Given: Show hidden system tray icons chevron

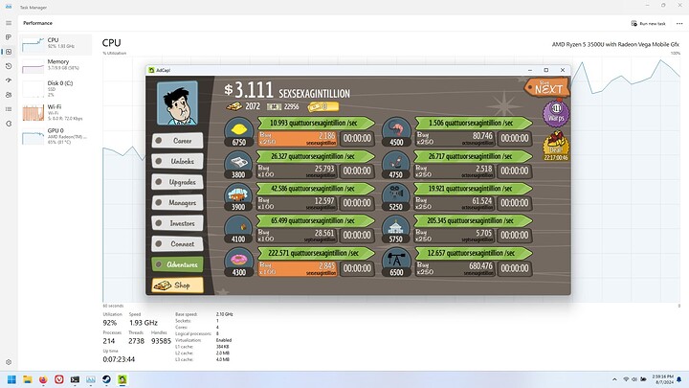Looking at the screenshot, I should click(614, 379).
